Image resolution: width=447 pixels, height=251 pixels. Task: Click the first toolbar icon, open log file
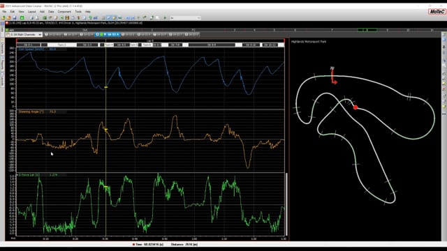tap(3, 17)
